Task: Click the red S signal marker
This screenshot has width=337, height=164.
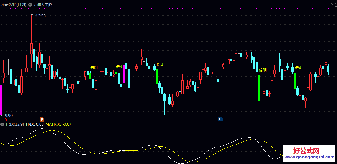Action: (6, 119)
